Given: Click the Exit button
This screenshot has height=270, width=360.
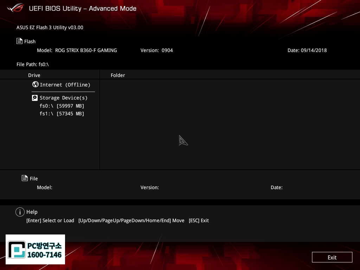Looking at the screenshot, I should pyautogui.click(x=332, y=257).
